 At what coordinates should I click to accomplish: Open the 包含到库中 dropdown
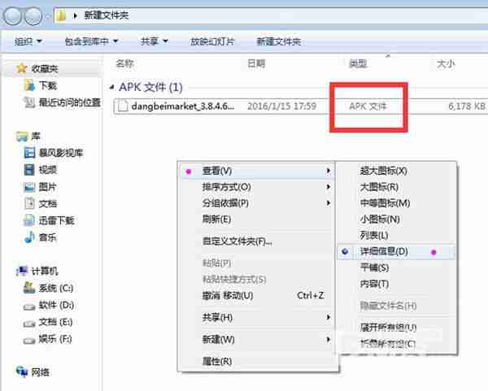(x=91, y=41)
